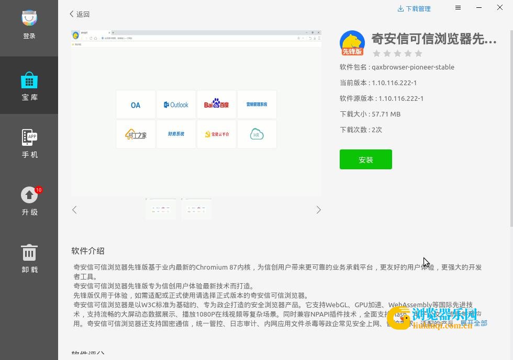Viewport: 513px width, 360px height.
Task: Click the red 10 updates badge
Action: click(x=39, y=190)
